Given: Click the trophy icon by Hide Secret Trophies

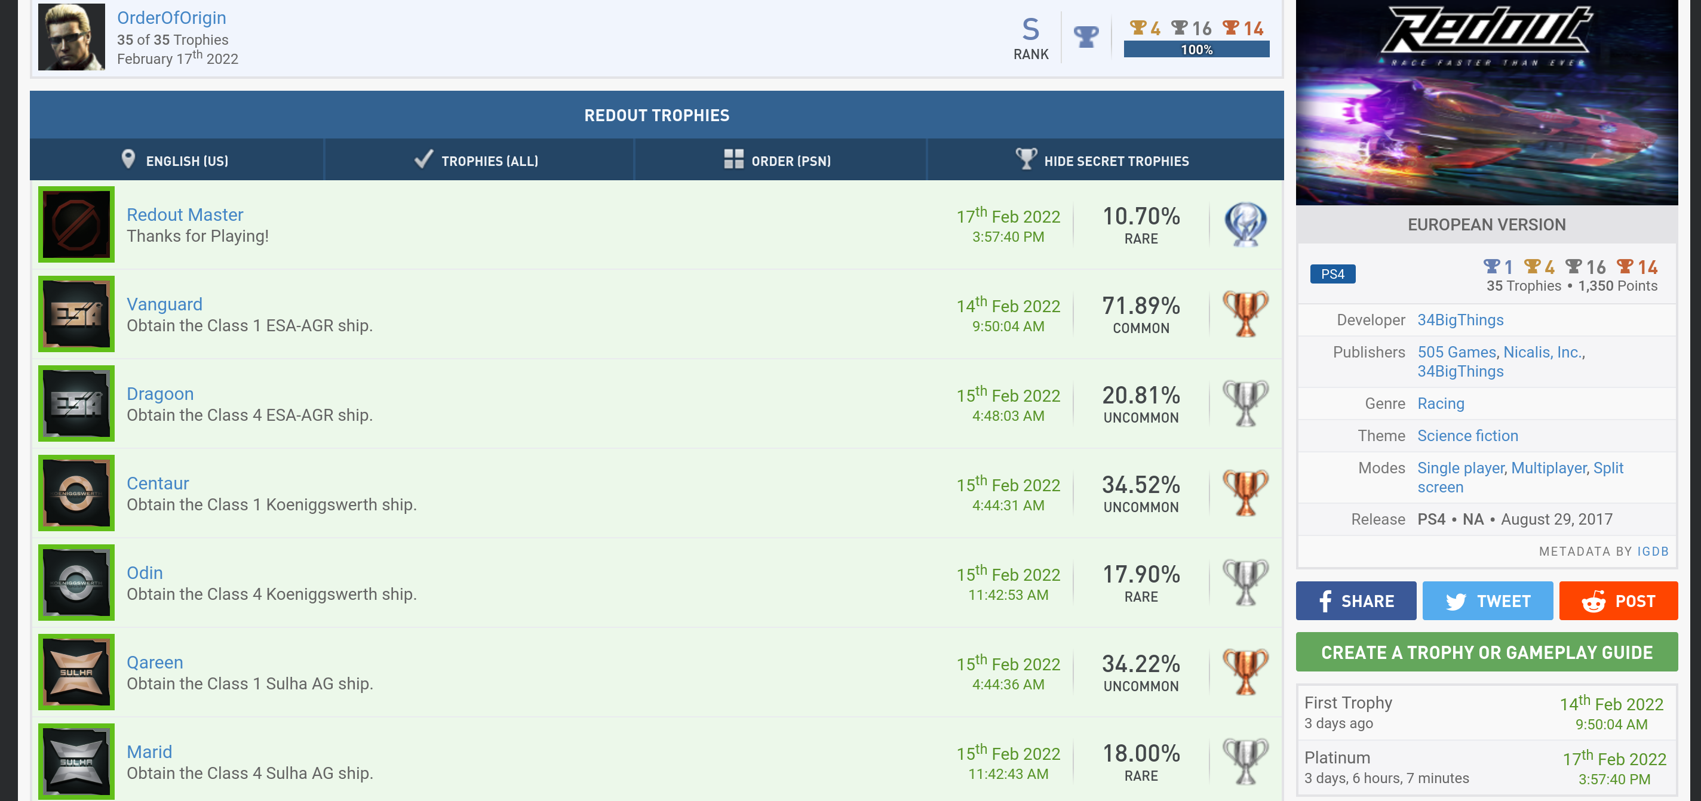Looking at the screenshot, I should coord(1025,159).
